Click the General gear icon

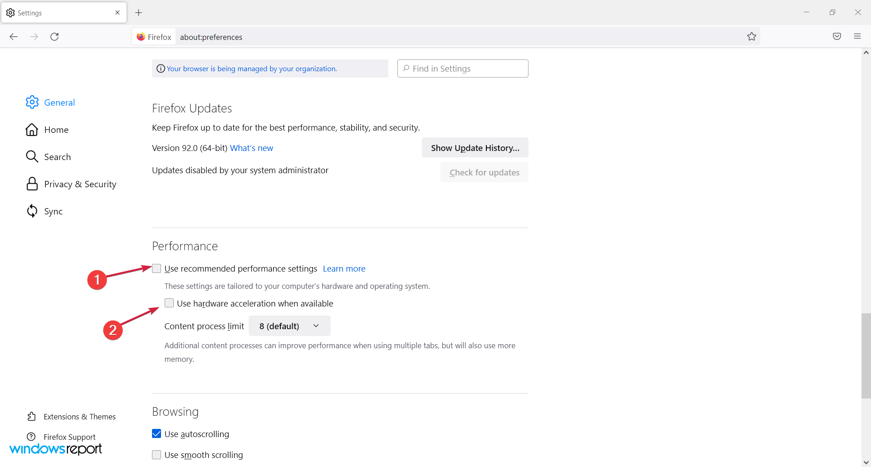pyautogui.click(x=32, y=102)
